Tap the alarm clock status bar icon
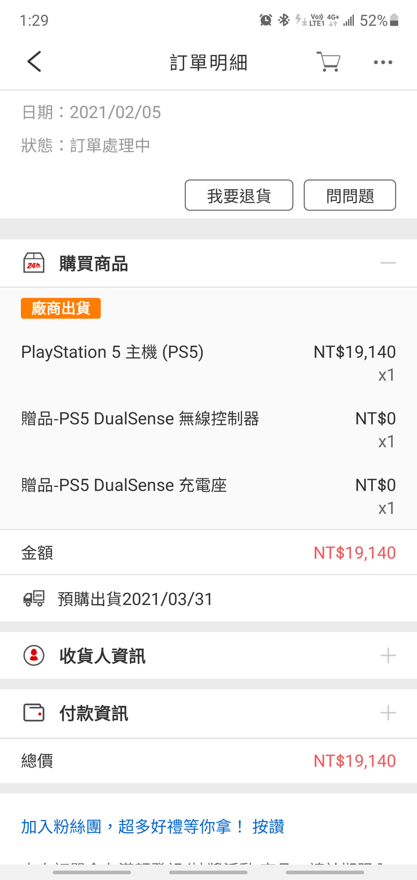 pyautogui.click(x=266, y=20)
